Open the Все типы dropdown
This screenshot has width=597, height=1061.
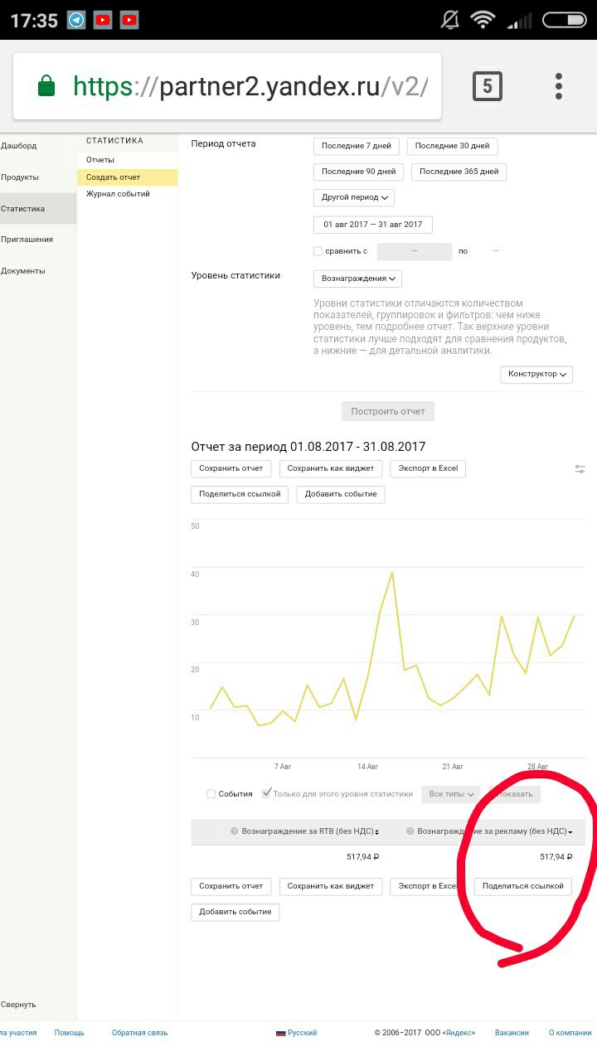click(451, 794)
